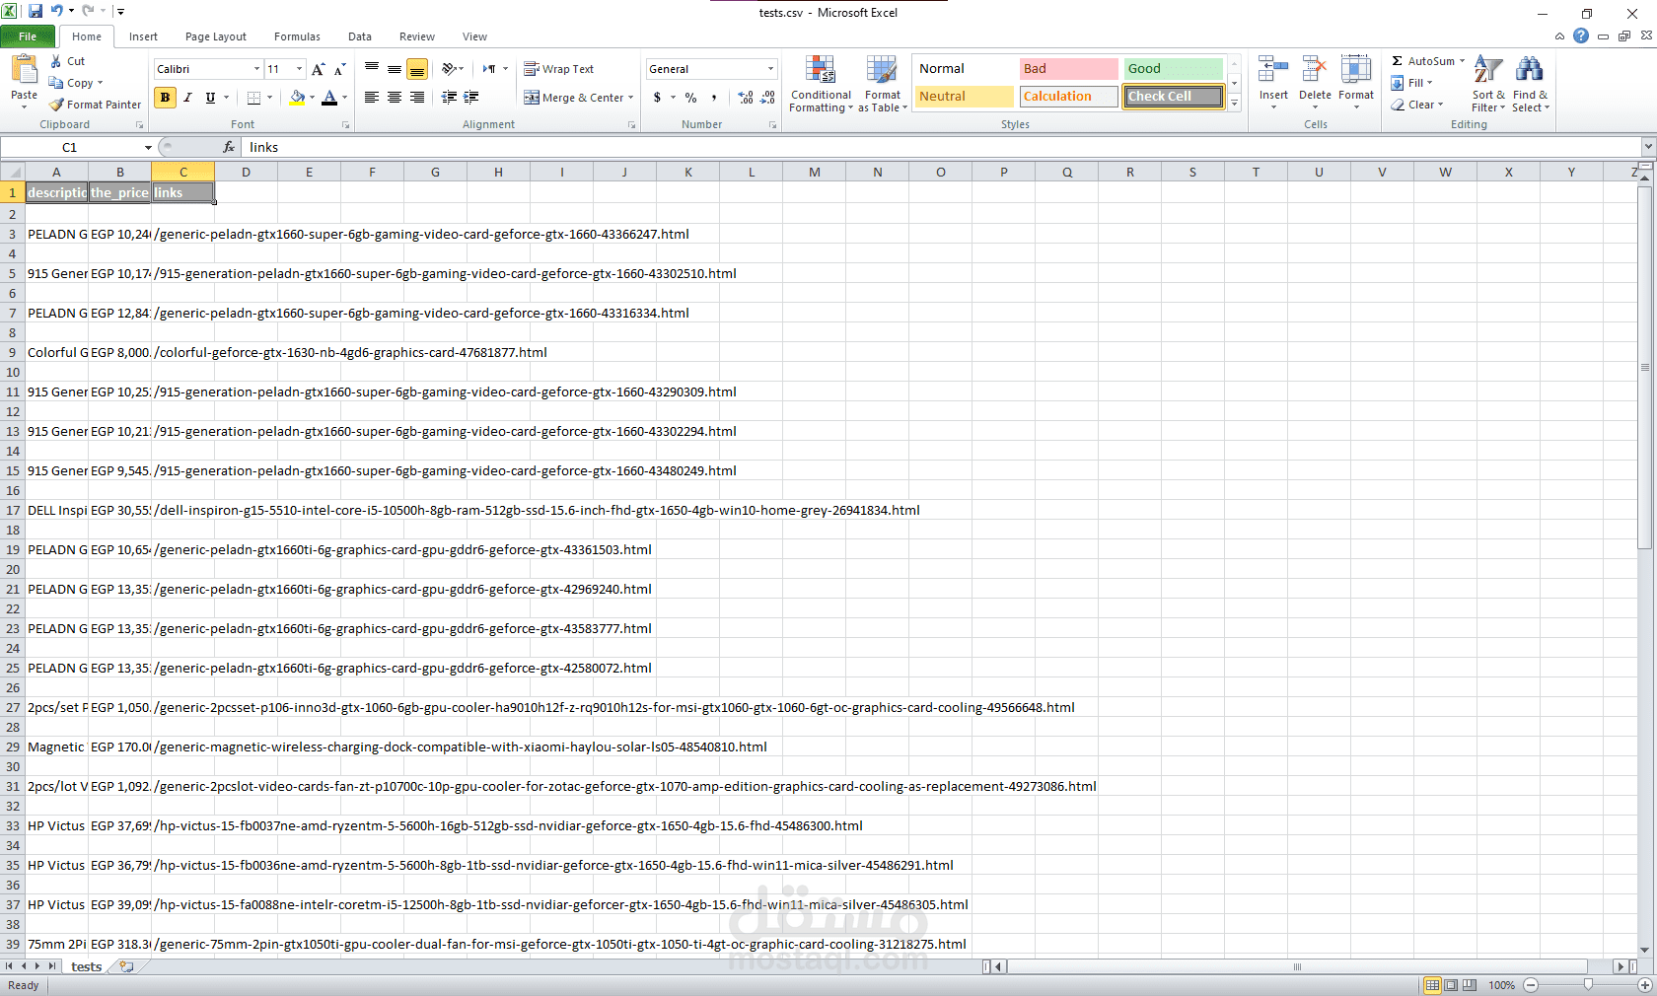Open Sort & Filter options

(1488, 84)
